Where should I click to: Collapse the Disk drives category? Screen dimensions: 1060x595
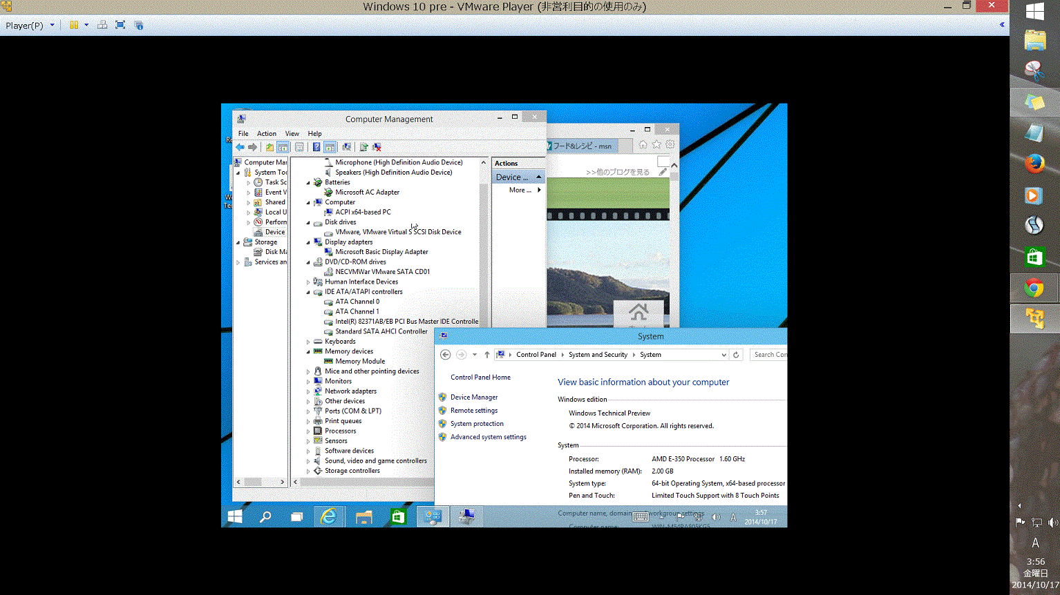(308, 222)
